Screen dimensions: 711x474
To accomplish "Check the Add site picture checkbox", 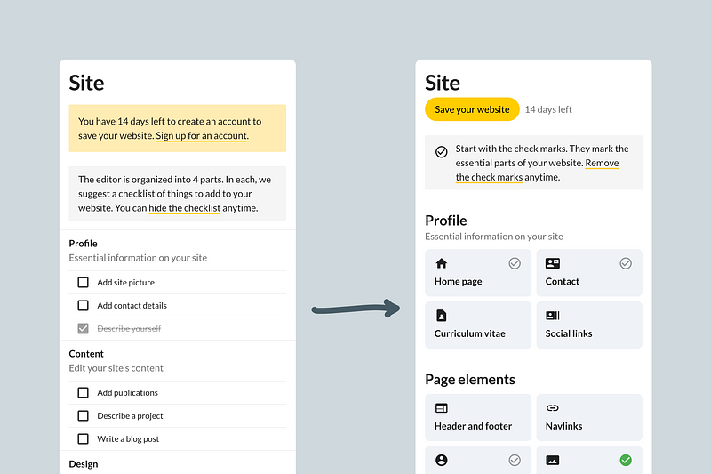I will (83, 282).
